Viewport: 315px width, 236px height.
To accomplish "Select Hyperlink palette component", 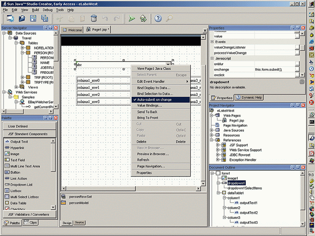I will click(17, 148).
